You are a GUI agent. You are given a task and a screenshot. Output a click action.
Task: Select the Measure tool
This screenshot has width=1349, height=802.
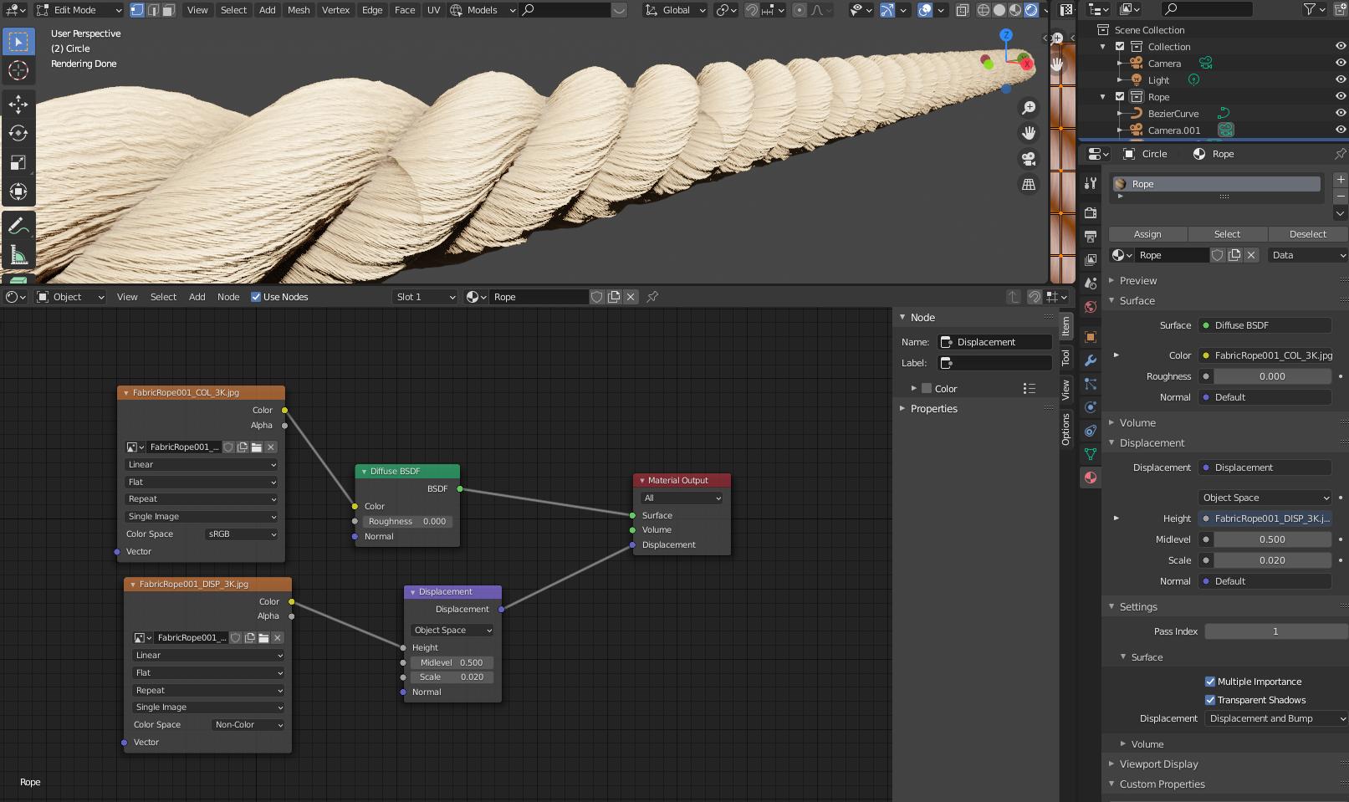pos(18,255)
